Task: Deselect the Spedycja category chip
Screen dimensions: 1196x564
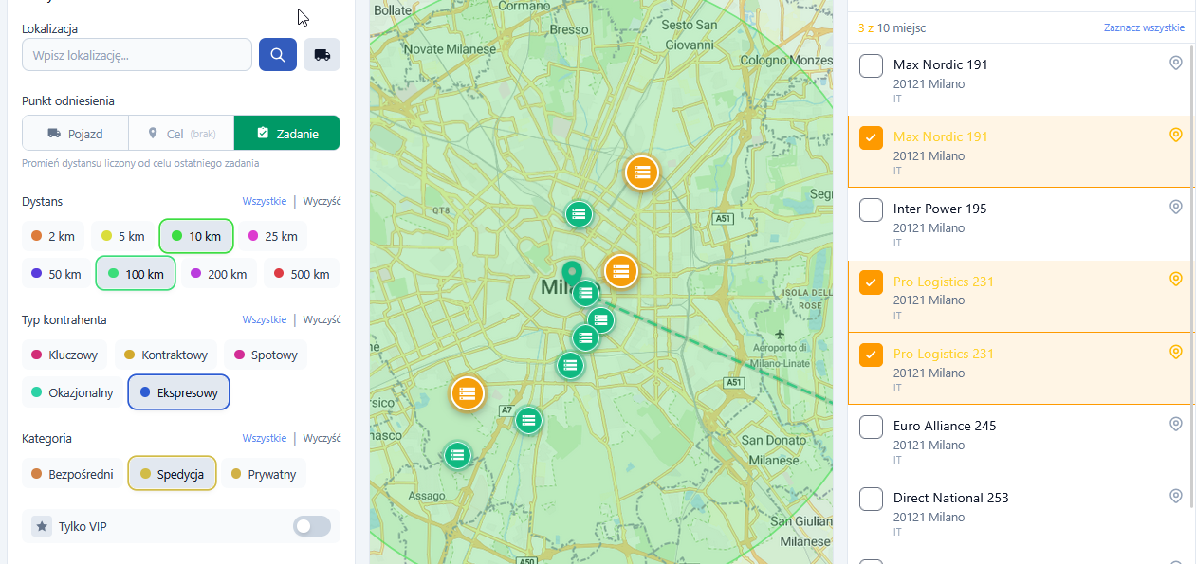Action: click(x=172, y=474)
